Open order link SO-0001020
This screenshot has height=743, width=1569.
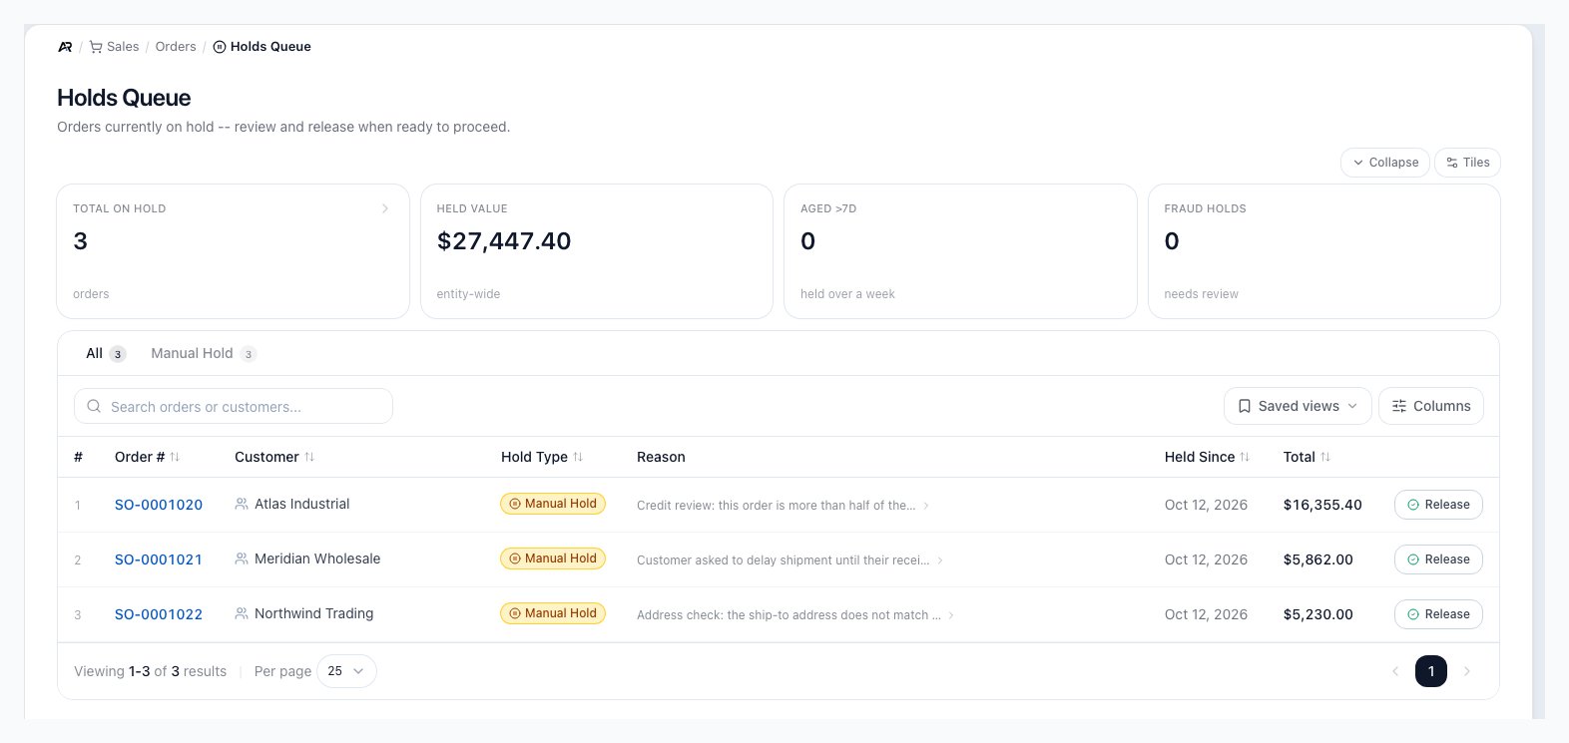point(159,505)
